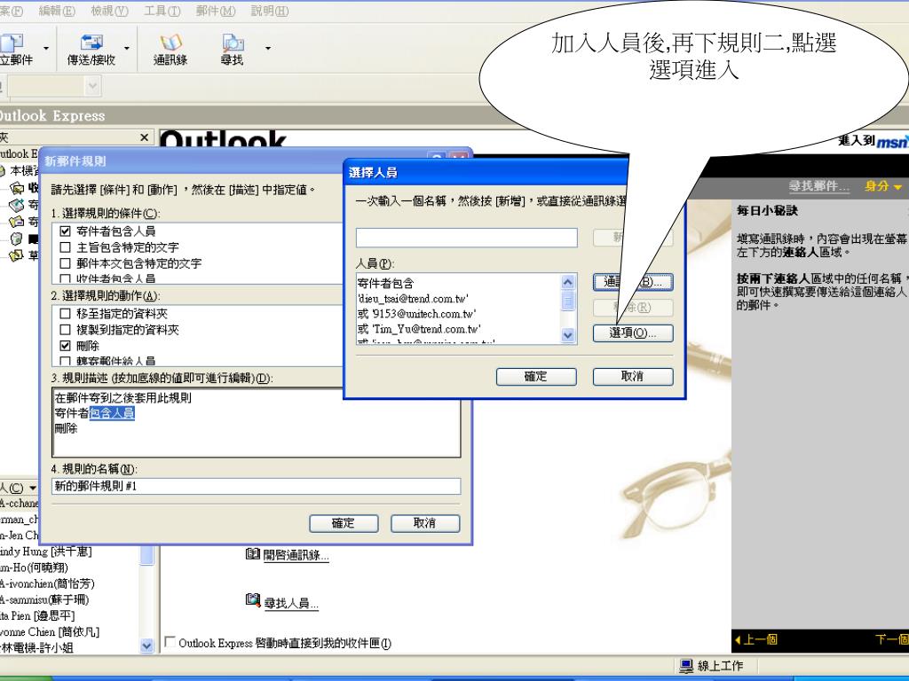Close the folder pane with X button
Image resolution: width=909 pixels, height=681 pixels.
coord(145,137)
